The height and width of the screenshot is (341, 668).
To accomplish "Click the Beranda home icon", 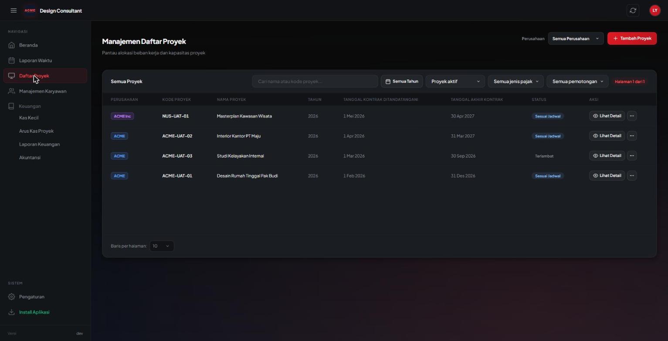I will click(x=12, y=45).
